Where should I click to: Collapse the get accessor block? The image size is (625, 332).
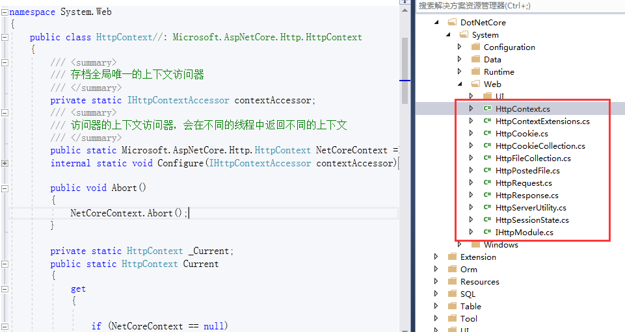tap(5, 289)
